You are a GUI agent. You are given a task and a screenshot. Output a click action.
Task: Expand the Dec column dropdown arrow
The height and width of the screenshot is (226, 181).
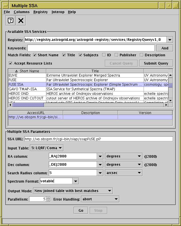pos(100,165)
